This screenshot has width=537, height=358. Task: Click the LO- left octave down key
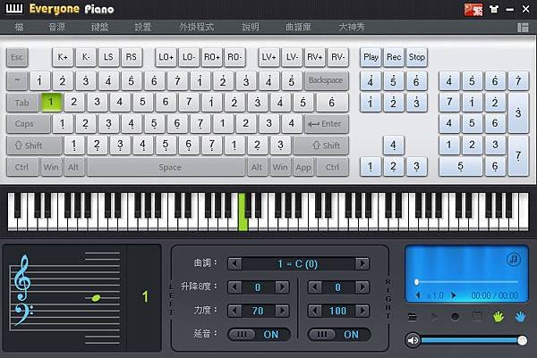pyautogui.click(x=189, y=57)
